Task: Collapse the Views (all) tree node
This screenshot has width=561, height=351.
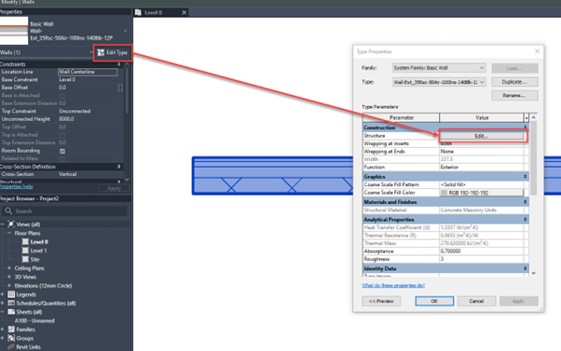Action: (3, 224)
